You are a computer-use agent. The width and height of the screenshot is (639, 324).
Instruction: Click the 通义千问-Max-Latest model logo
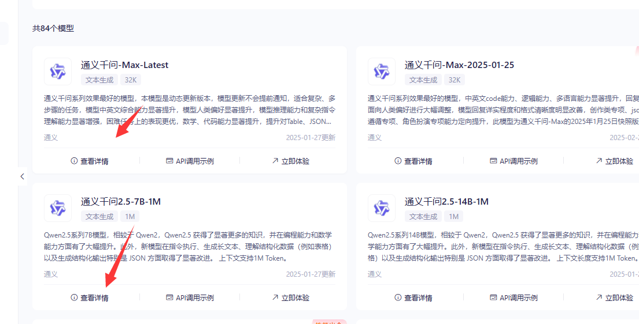pos(58,71)
